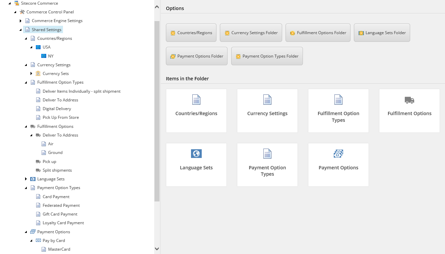Select the Currency Settings tree item
The width and height of the screenshot is (445, 254).
point(54,65)
